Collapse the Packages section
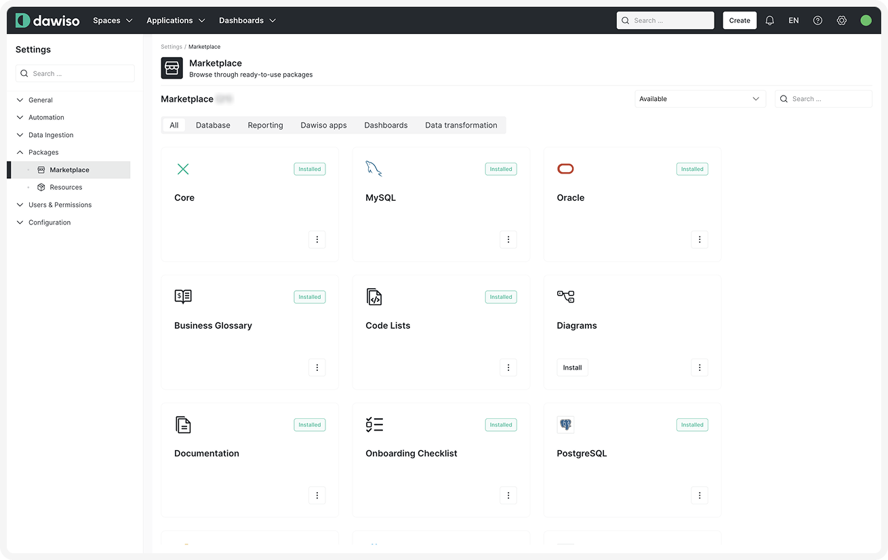The width and height of the screenshot is (888, 560). click(x=43, y=153)
